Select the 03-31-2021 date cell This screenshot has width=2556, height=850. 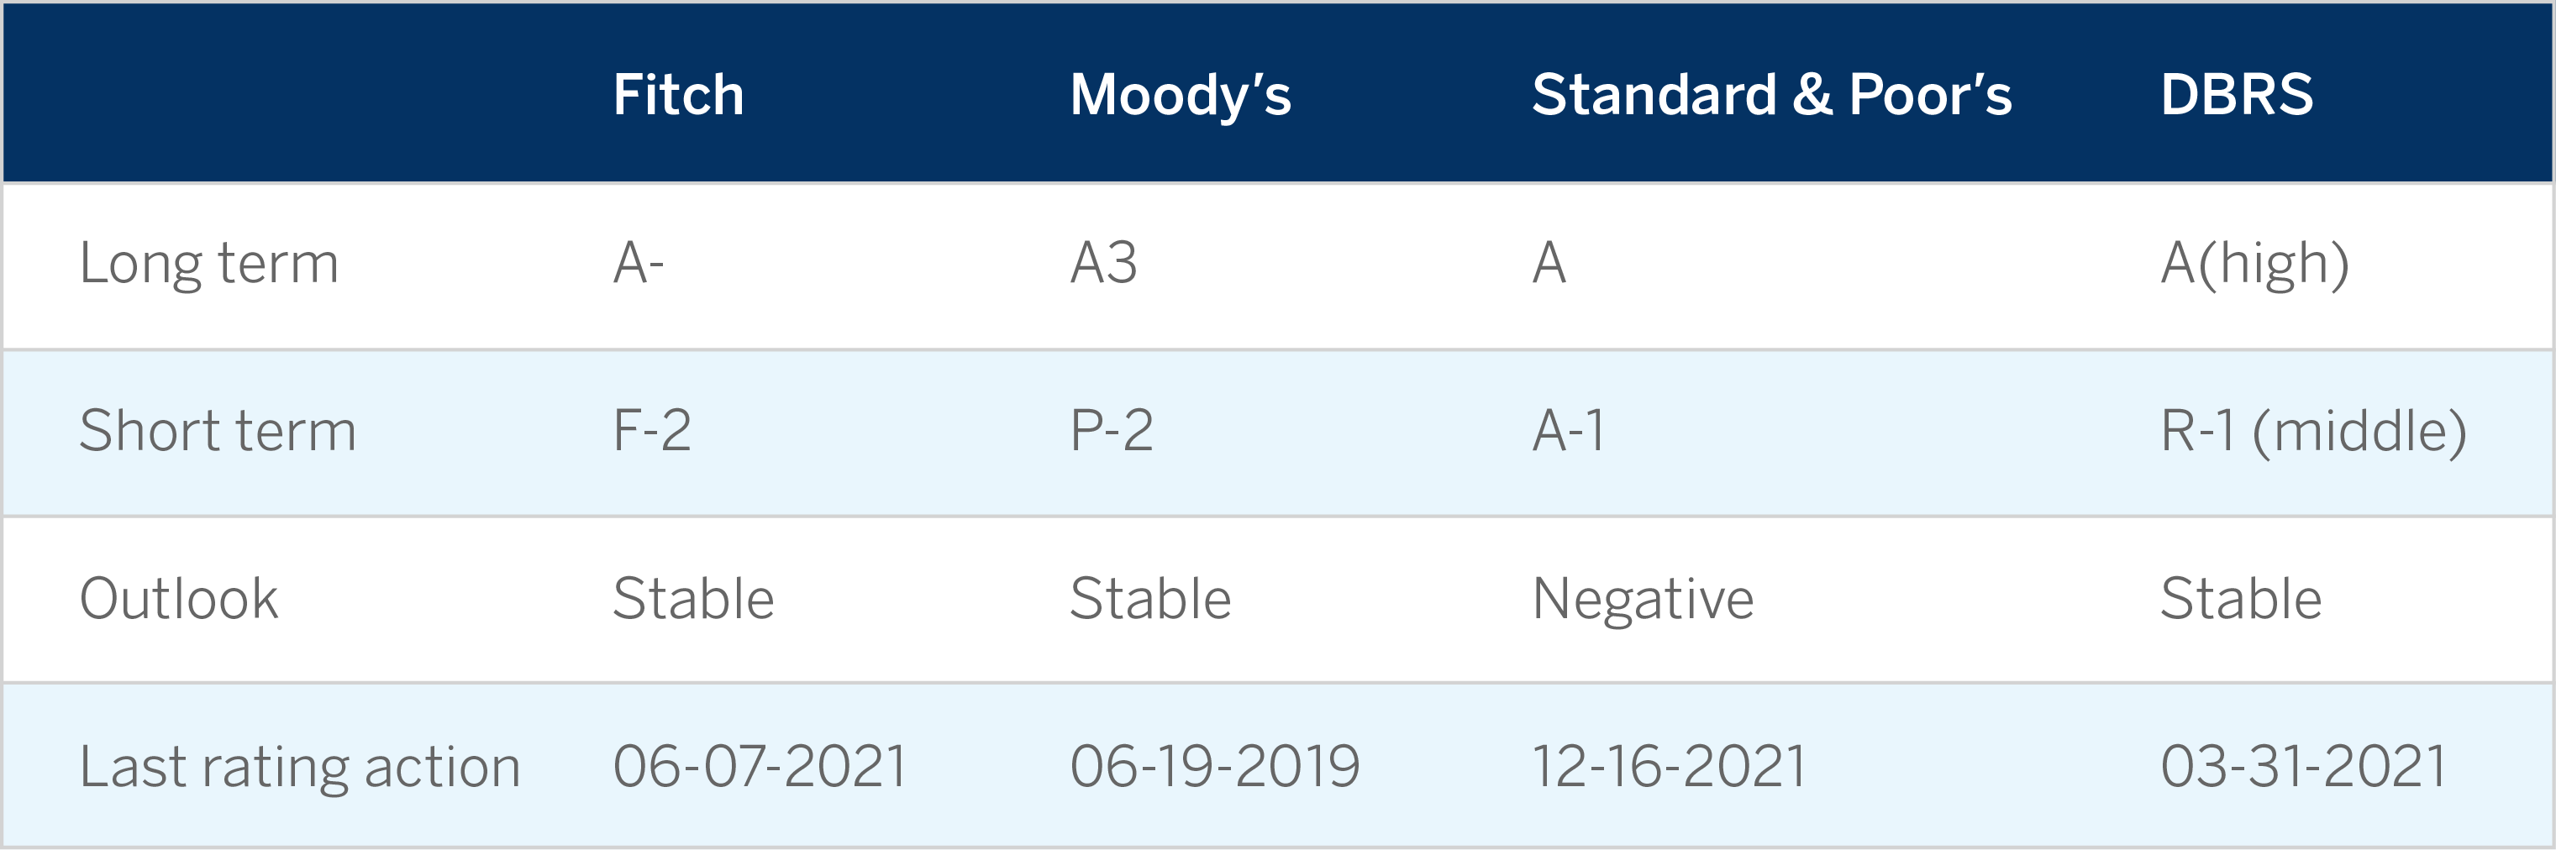pyautogui.click(x=2304, y=767)
